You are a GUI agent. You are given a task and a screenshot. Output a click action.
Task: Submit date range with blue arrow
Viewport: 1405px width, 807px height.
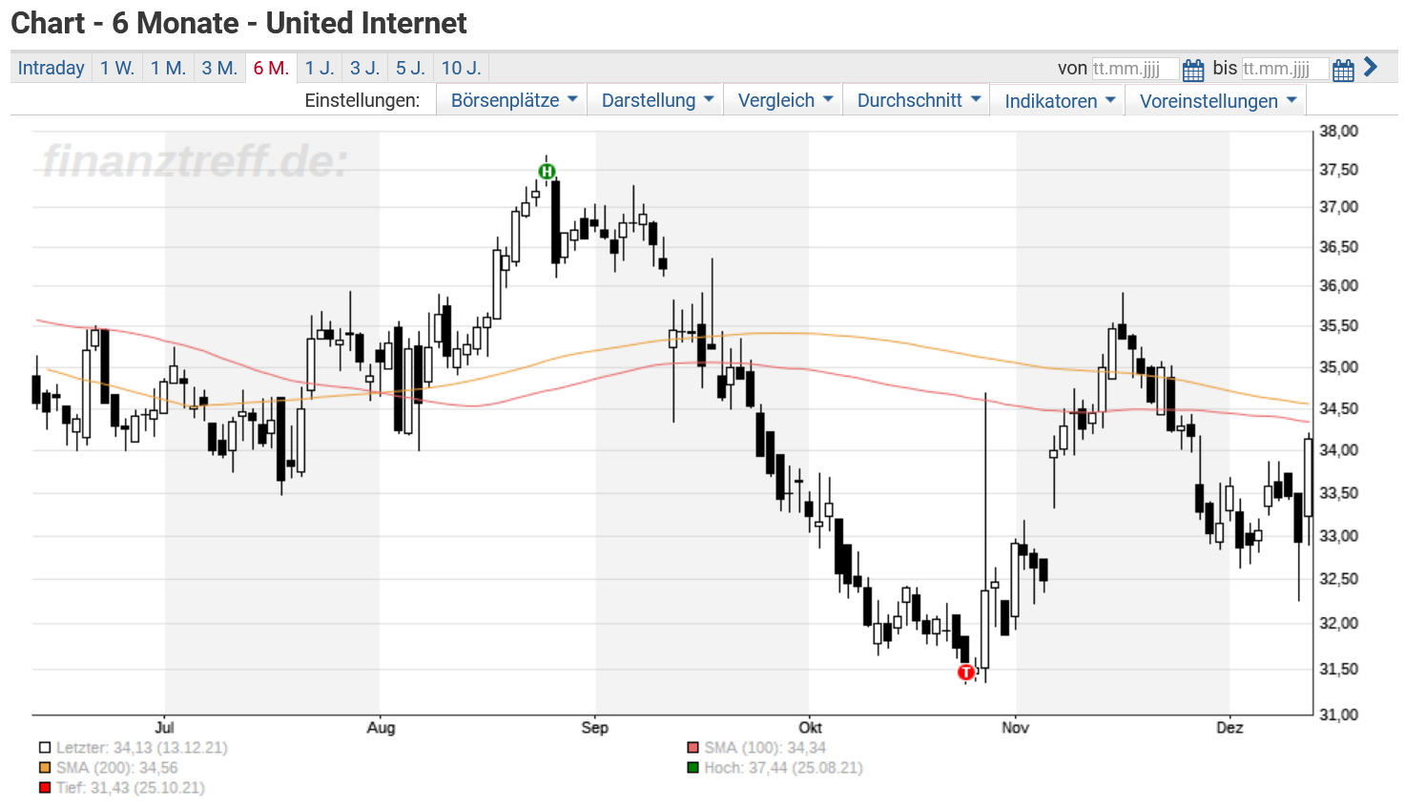click(x=1371, y=67)
